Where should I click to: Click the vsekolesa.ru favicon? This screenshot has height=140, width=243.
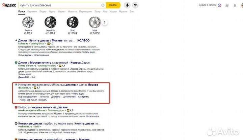pos(16,124)
